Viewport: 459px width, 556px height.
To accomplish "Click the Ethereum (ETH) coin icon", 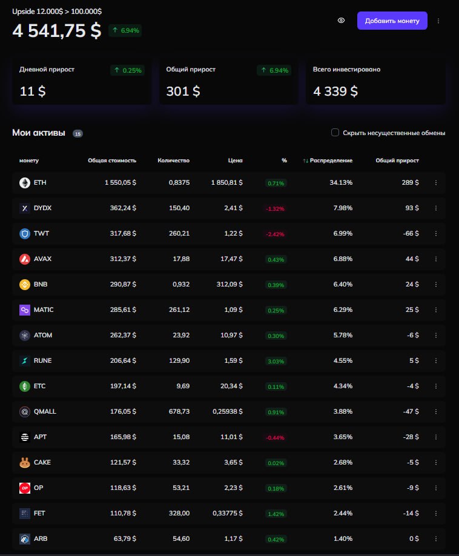I will [25, 182].
